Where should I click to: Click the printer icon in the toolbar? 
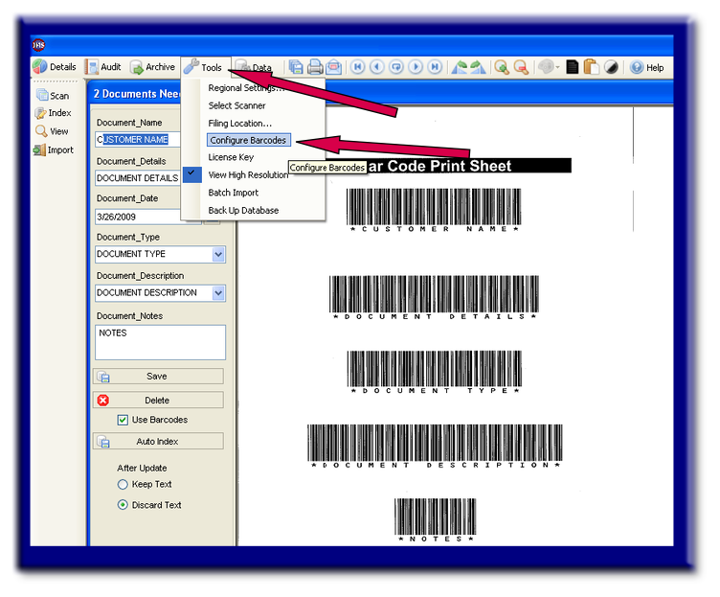pyautogui.click(x=315, y=67)
